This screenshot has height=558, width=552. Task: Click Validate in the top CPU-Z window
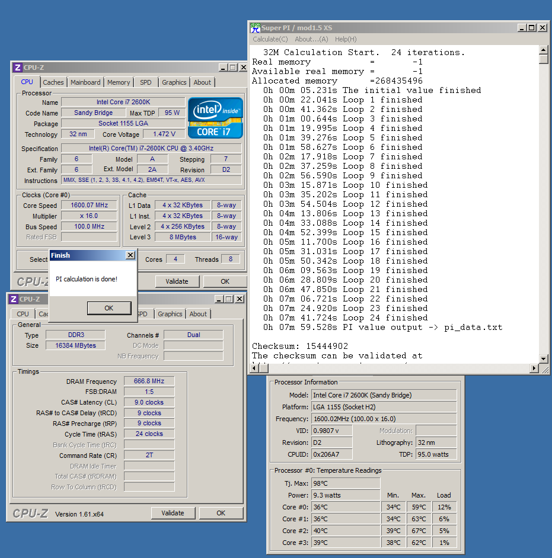coord(177,281)
